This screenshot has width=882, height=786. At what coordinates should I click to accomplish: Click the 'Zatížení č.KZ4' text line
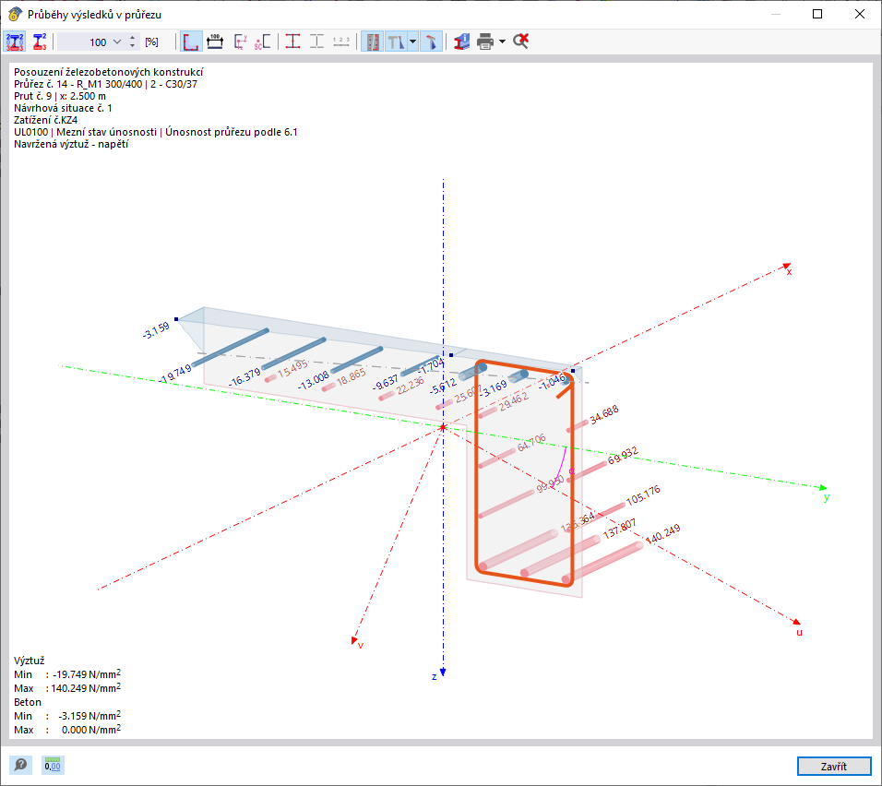point(45,120)
